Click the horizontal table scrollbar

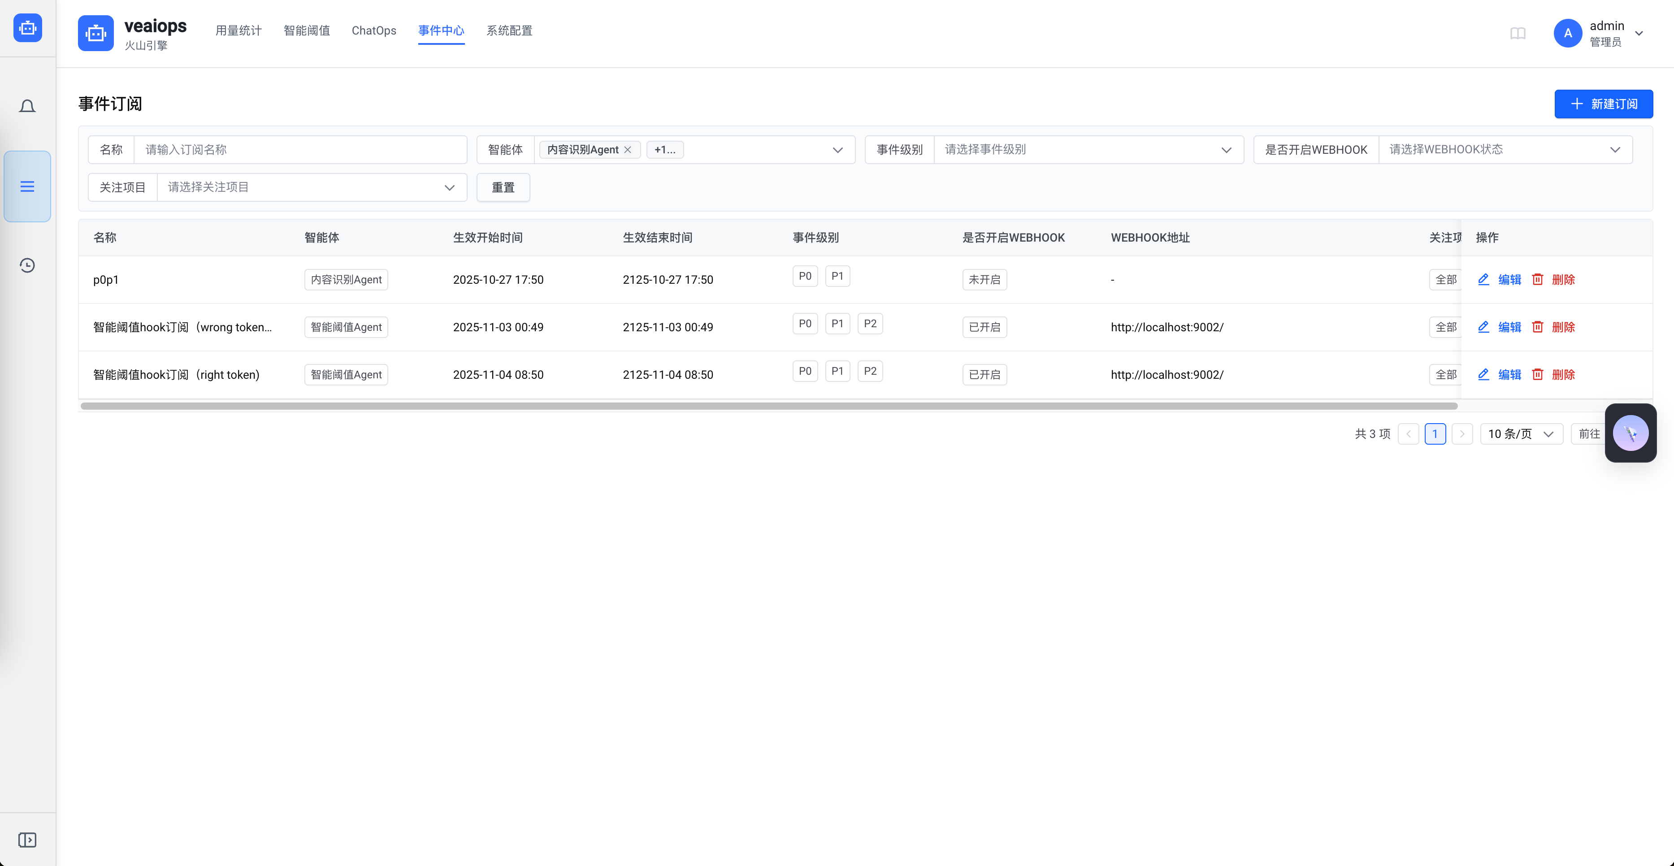768,406
